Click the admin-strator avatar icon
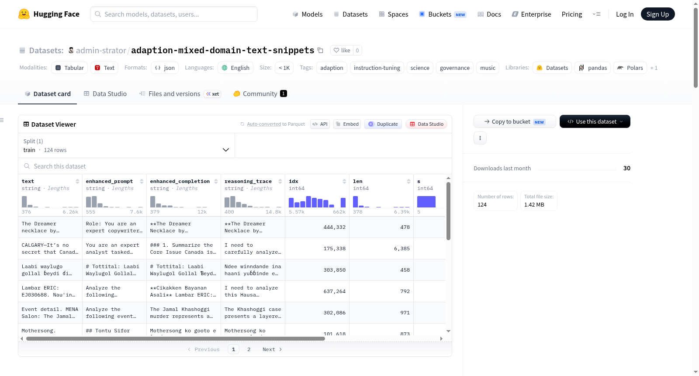Viewport: 699px width, 376px height. (x=71, y=50)
